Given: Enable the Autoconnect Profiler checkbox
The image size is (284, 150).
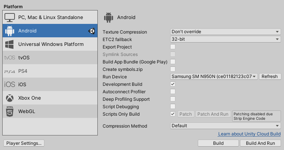Looking at the screenshot, I should point(173,91).
